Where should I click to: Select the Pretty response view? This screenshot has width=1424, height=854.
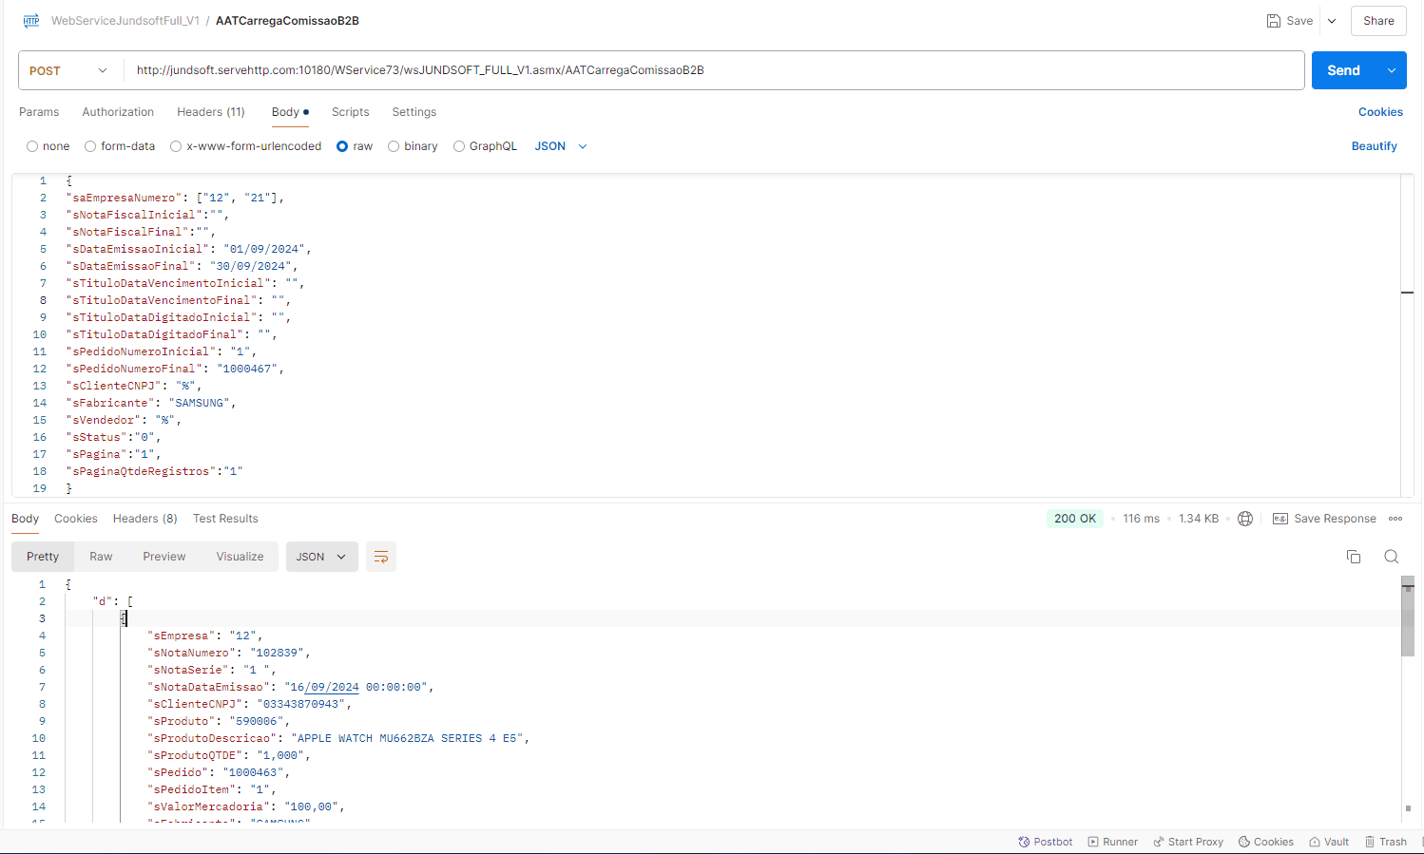pos(43,557)
